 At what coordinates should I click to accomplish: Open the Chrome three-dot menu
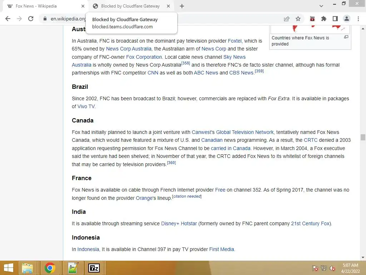coord(358,19)
